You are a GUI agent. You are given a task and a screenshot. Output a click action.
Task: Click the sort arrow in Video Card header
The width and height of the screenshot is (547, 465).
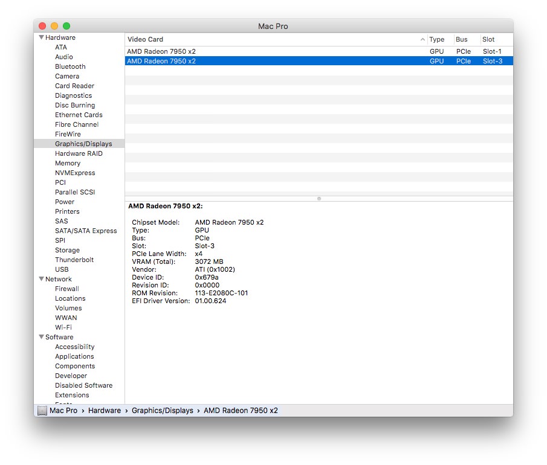coord(422,39)
